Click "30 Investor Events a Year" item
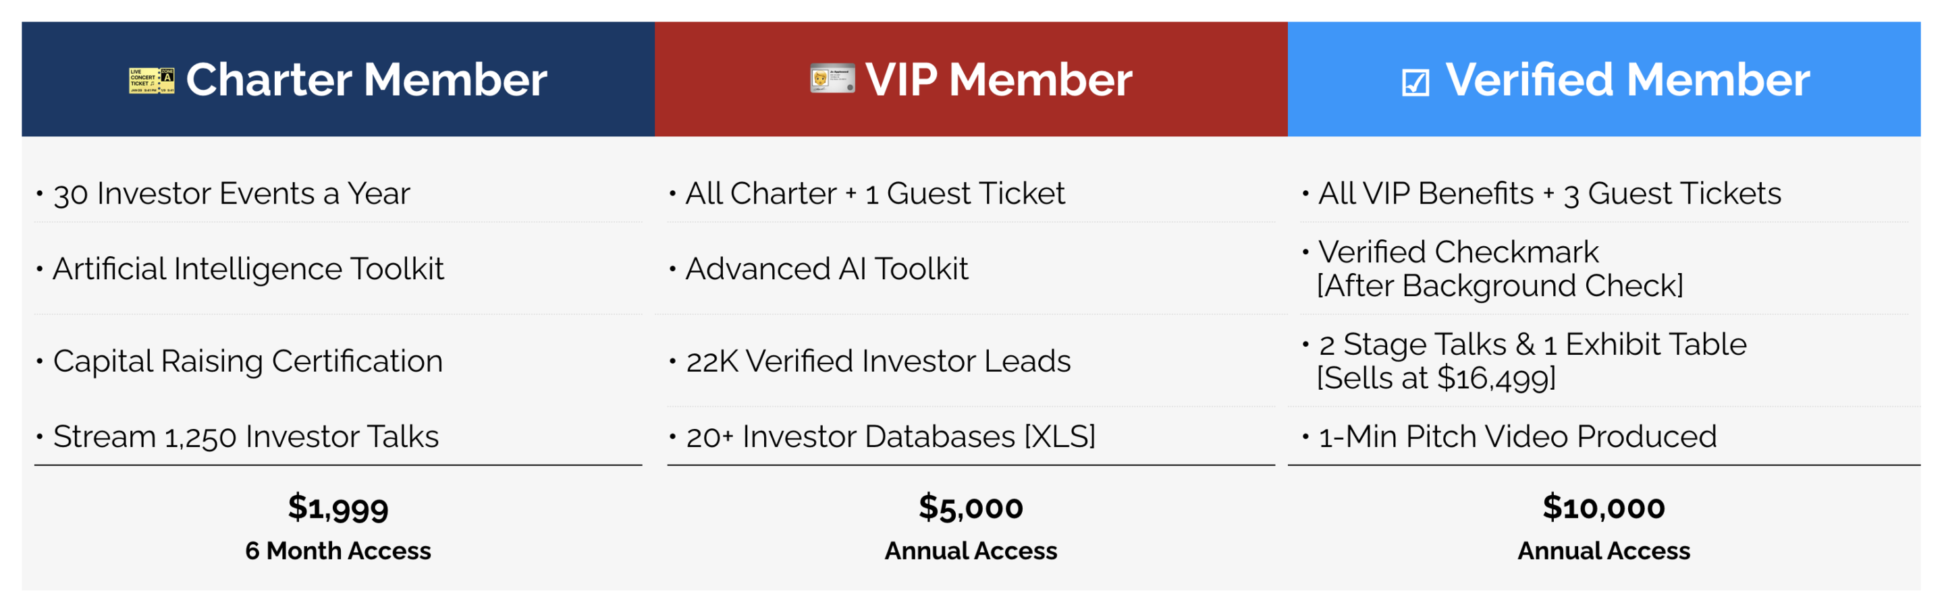Viewport: 1944px width, 611px height. click(231, 194)
